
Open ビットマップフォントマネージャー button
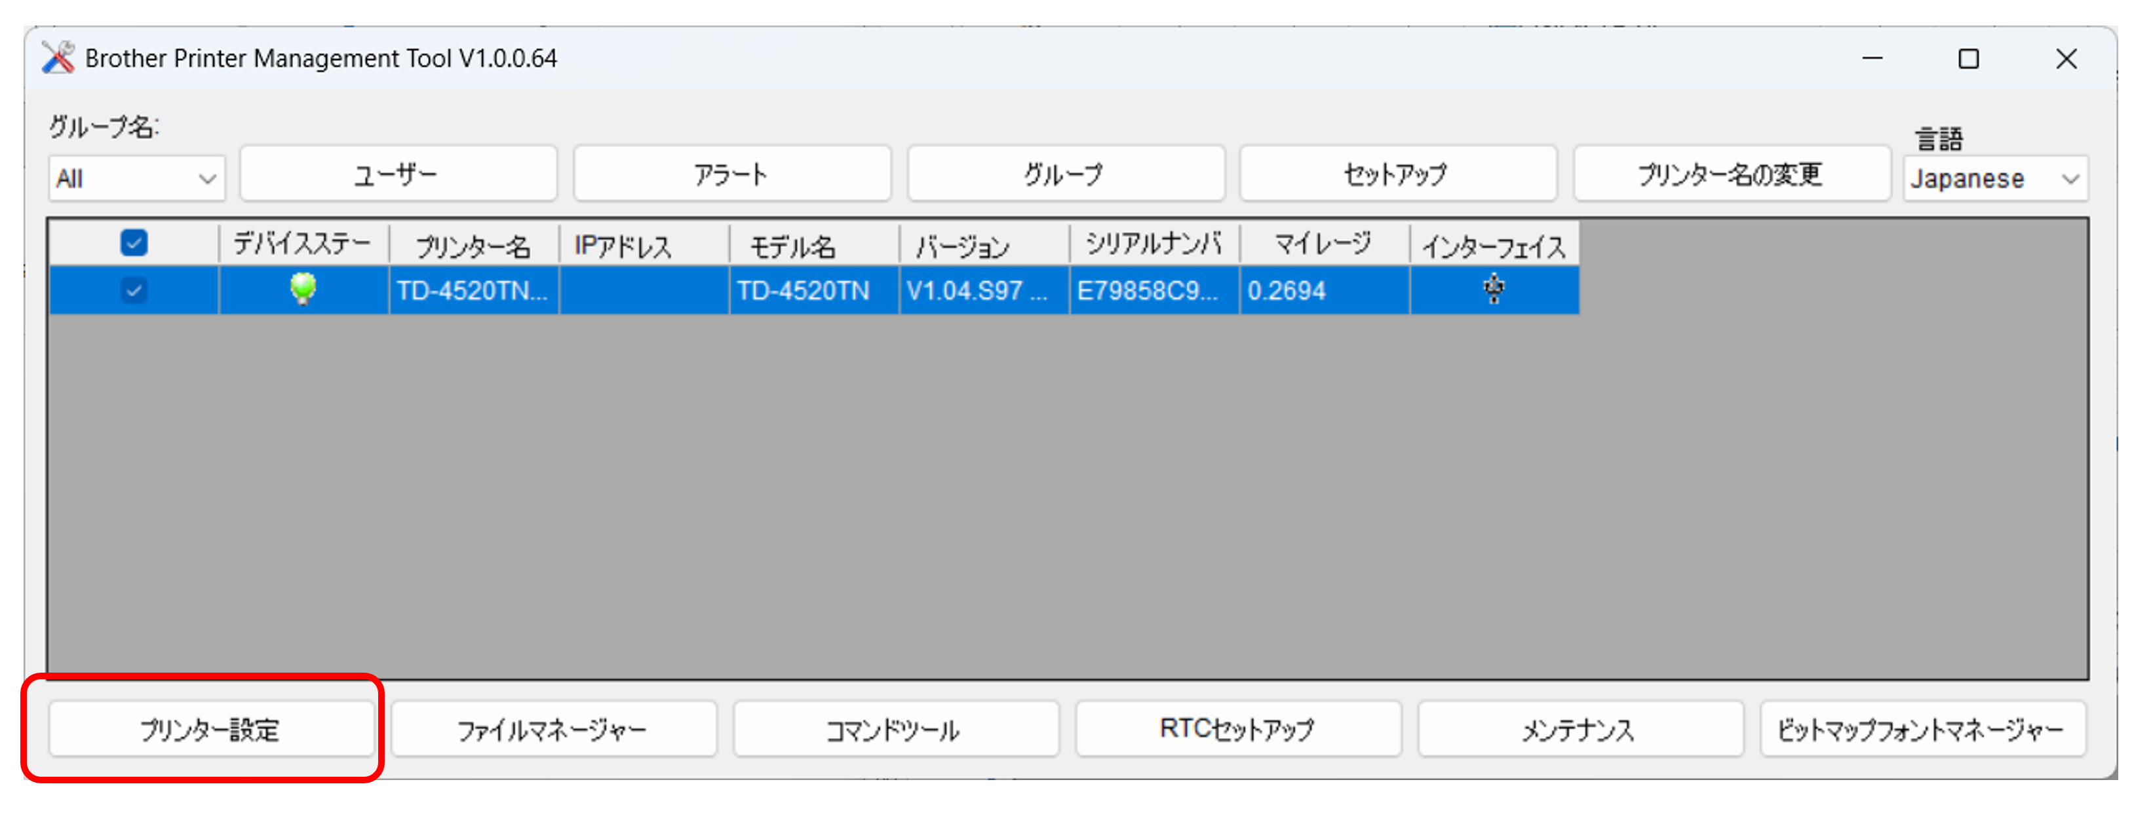(x=1922, y=729)
